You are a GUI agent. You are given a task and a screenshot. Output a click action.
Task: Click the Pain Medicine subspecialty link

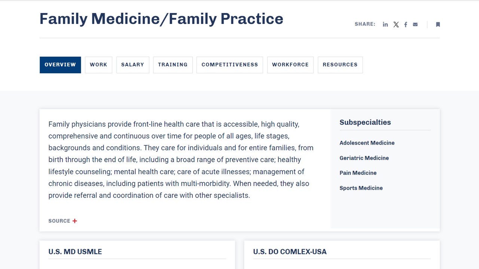click(358, 173)
